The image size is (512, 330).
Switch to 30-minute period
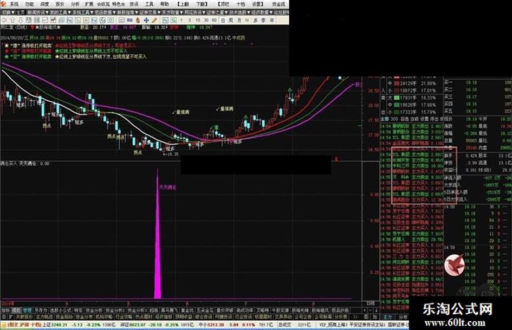(x=206, y=20)
